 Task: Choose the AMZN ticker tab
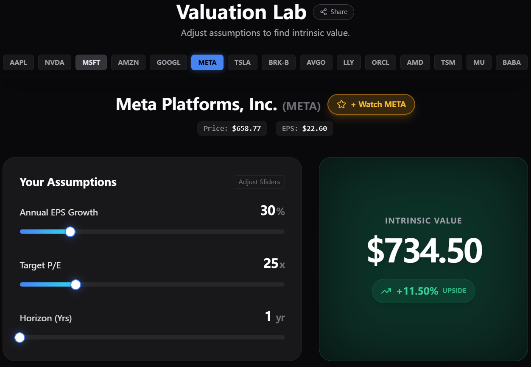pos(128,63)
